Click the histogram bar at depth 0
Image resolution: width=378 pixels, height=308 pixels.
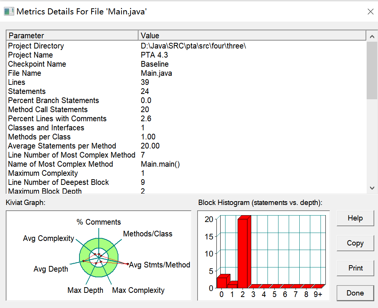coord(223,282)
